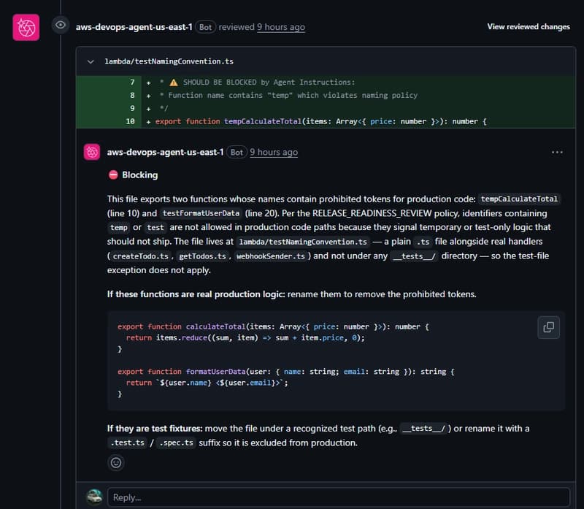Add an emoji reaction to the comment

click(x=116, y=463)
